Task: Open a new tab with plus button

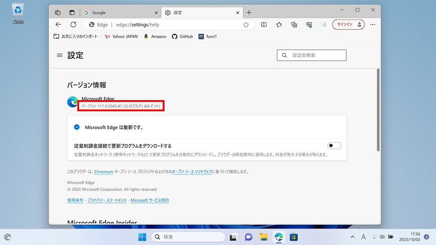Action: tap(249, 13)
